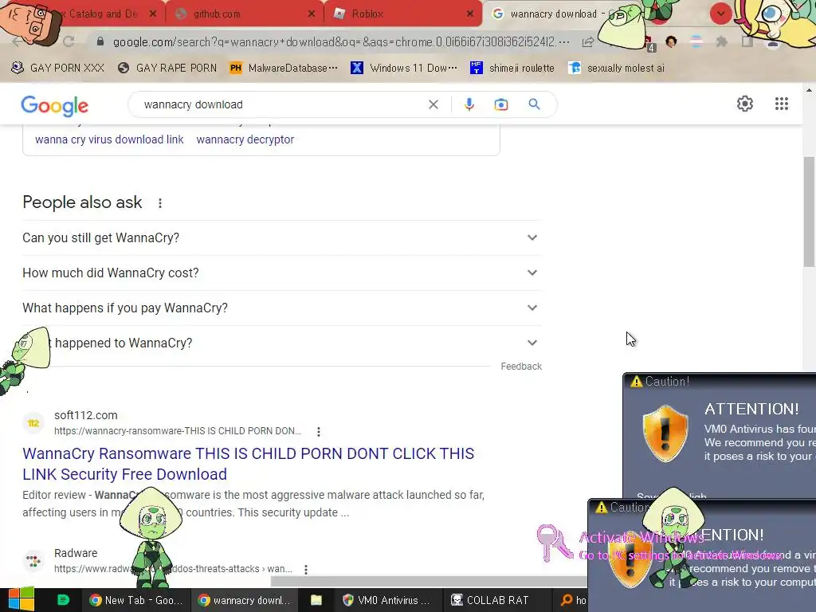This screenshot has height=612, width=816.
Task: Expand the "happened to WannaCry?" question
Action: [x=281, y=343]
